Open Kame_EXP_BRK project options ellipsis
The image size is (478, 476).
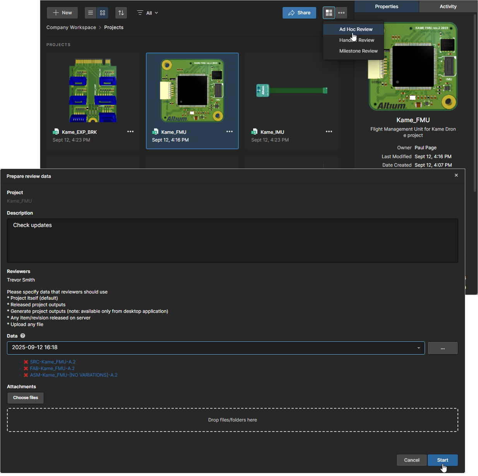130,131
